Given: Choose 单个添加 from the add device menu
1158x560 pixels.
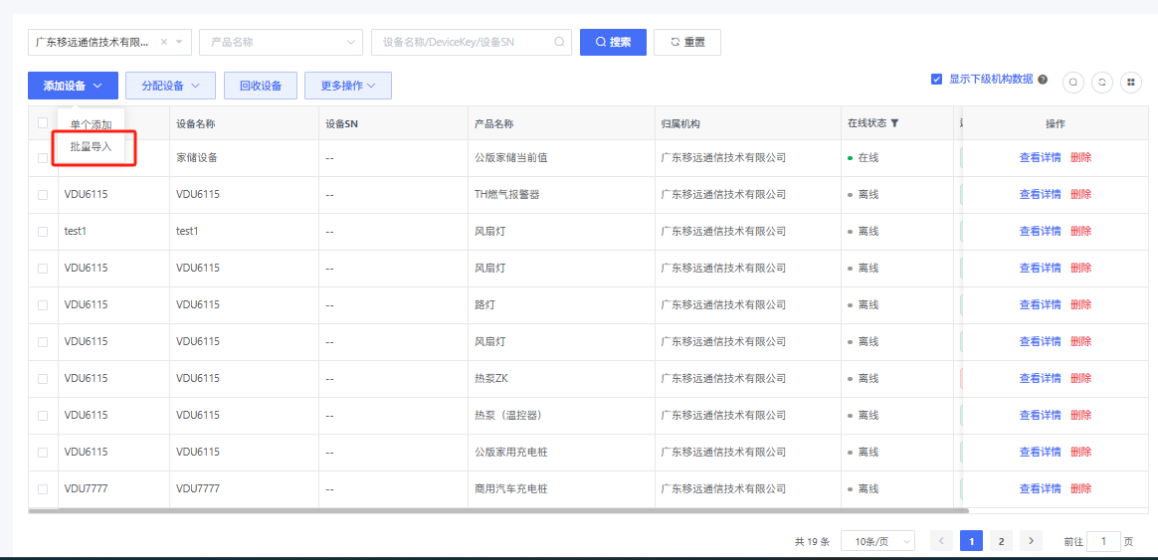Looking at the screenshot, I should (91, 124).
